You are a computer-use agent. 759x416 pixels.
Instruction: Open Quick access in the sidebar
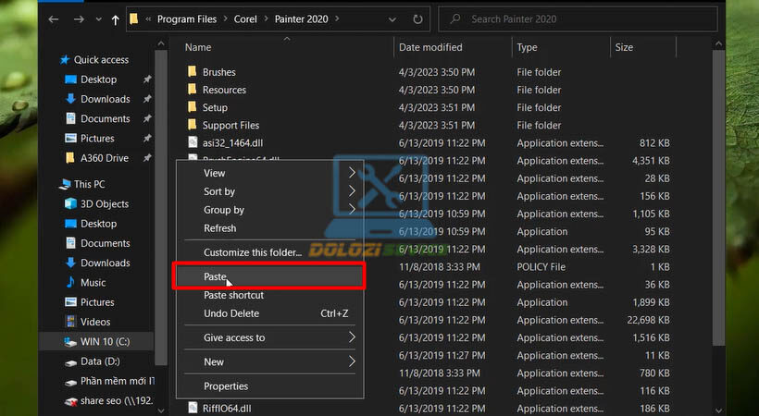pos(101,59)
